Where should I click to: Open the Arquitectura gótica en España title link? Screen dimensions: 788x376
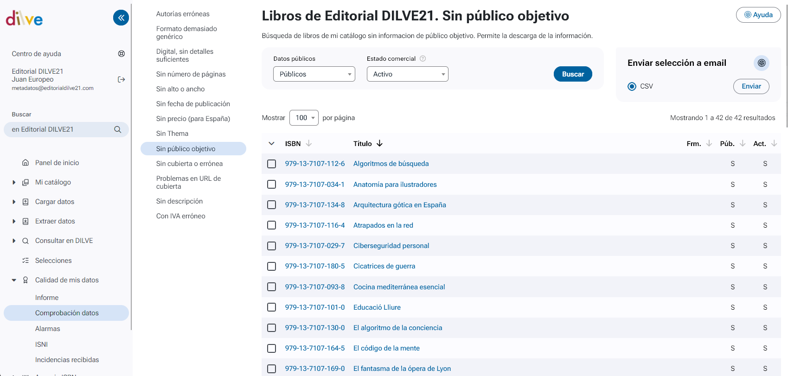[399, 205]
